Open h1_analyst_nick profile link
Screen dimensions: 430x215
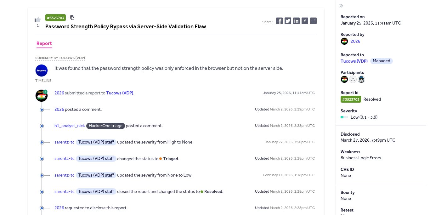tap(70, 126)
